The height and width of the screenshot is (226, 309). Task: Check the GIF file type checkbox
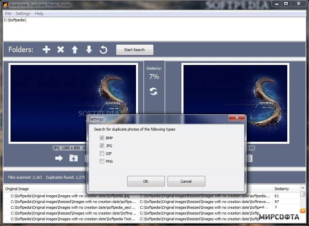pos(102,154)
